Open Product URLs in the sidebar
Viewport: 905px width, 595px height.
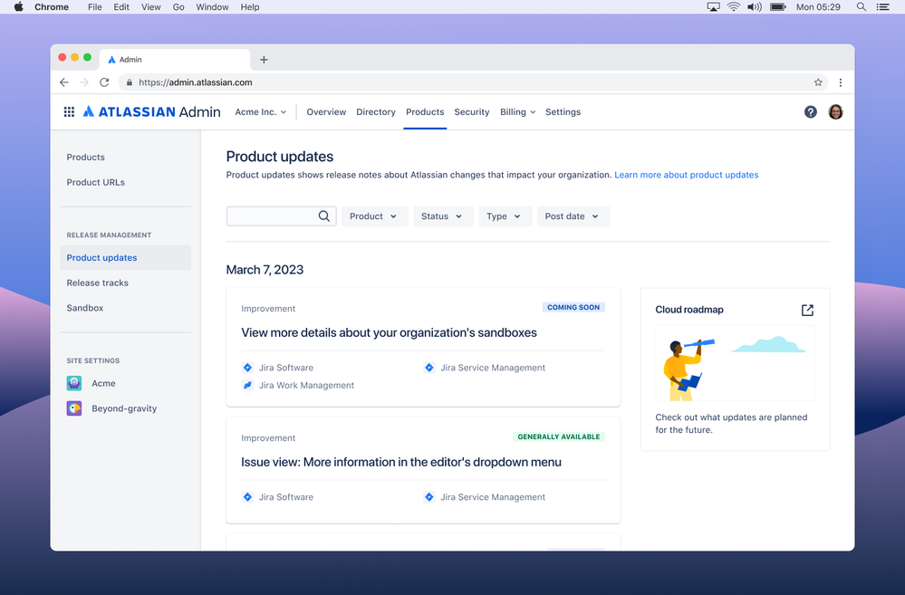[x=95, y=182]
